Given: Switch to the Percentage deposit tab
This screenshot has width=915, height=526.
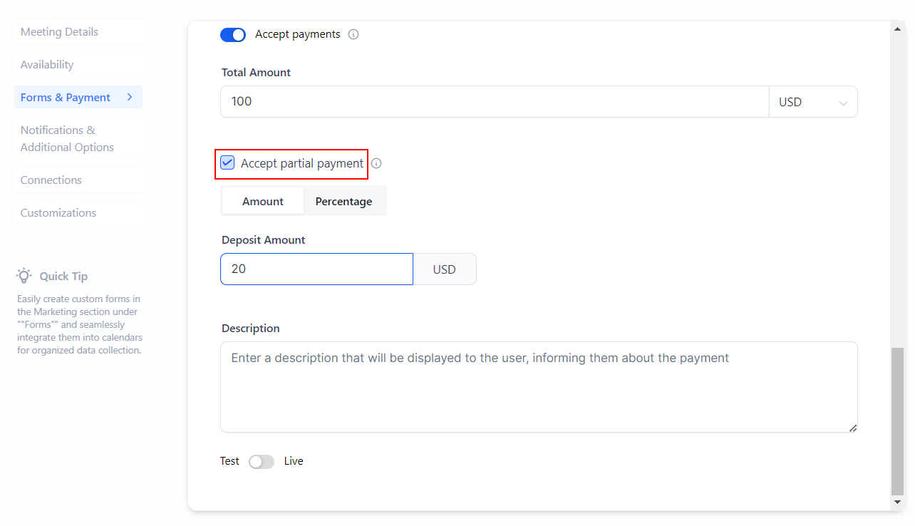Looking at the screenshot, I should pos(343,201).
